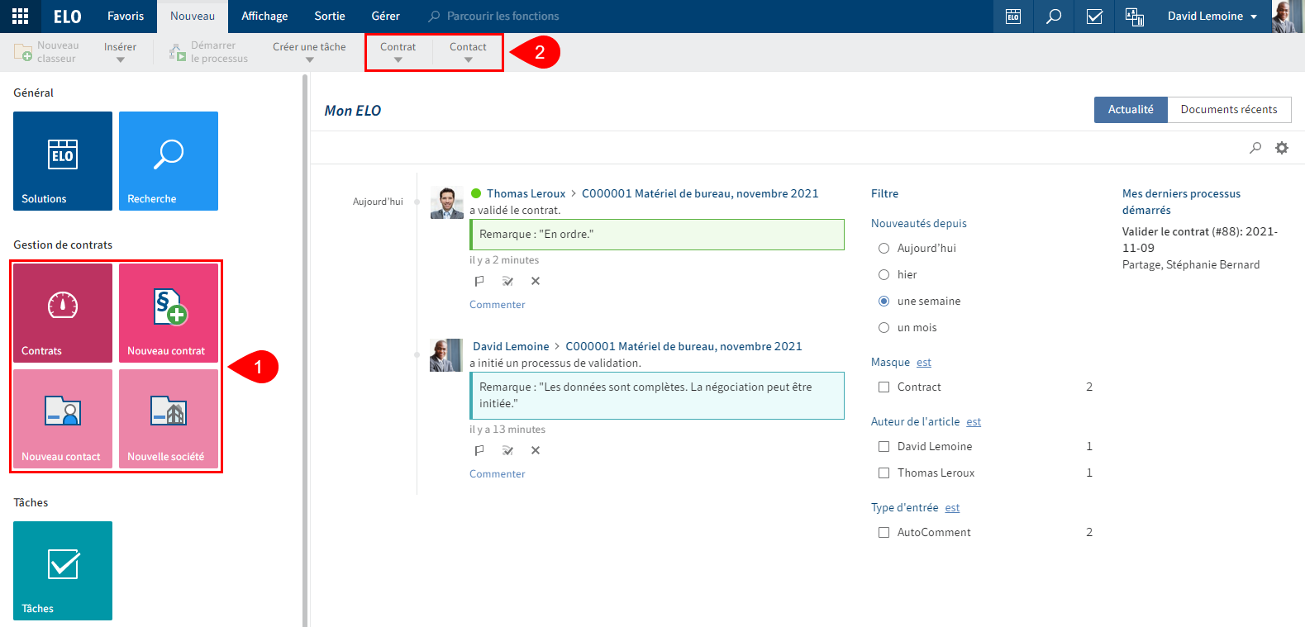This screenshot has height=627, width=1305.
Task: Toggle the Auteur de l'article 'est' operator
Action: (974, 422)
